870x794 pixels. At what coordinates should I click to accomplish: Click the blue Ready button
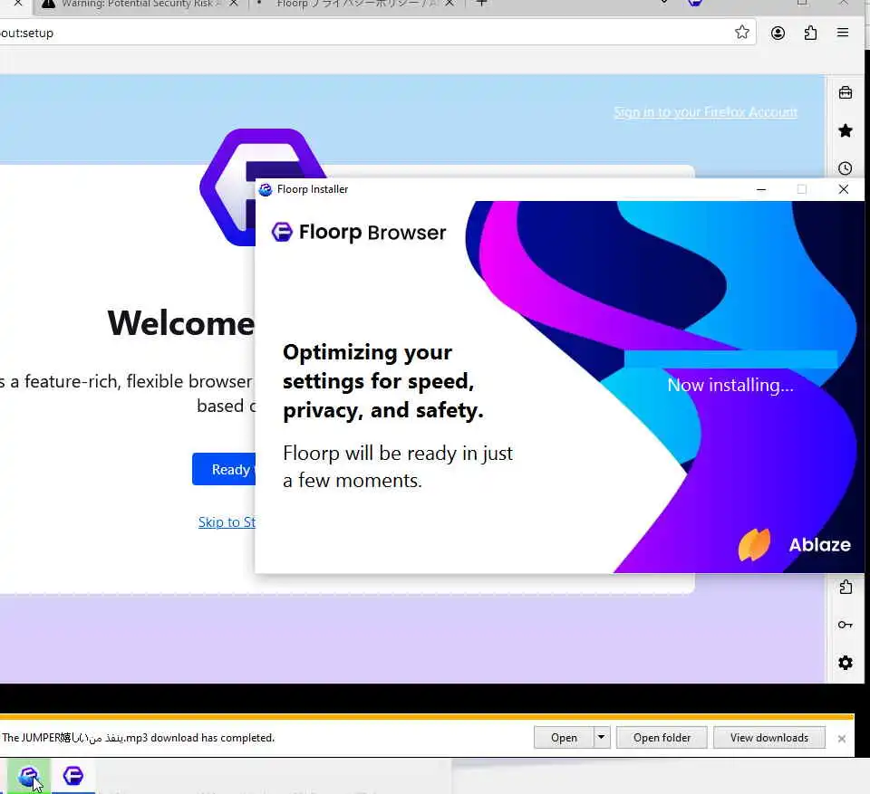[x=224, y=469]
